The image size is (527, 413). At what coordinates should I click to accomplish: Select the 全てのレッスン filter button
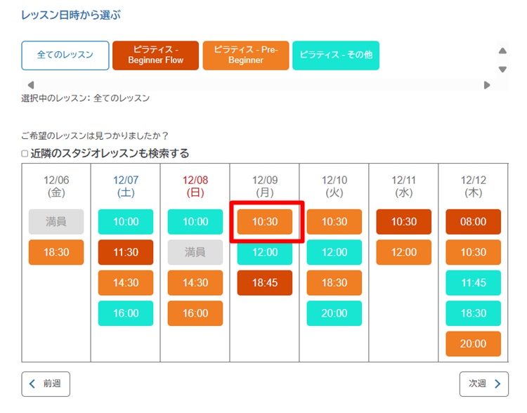pyautogui.click(x=65, y=55)
